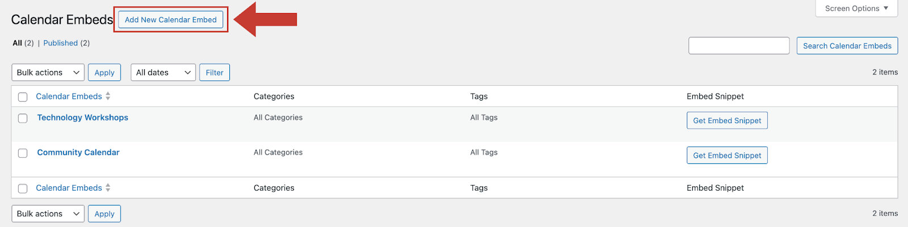This screenshot has width=908, height=227.
Task: Tick the checkbox for Technology Workshops
Action: point(23,119)
